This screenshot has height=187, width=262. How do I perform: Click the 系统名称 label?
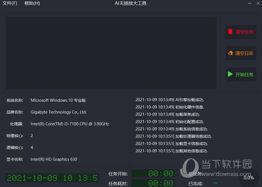(x=15, y=100)
